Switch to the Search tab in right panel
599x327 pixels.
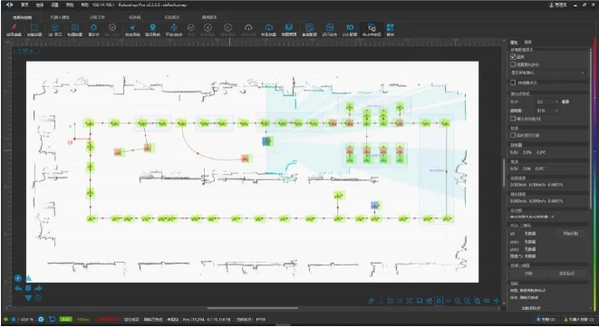(527, 42)
